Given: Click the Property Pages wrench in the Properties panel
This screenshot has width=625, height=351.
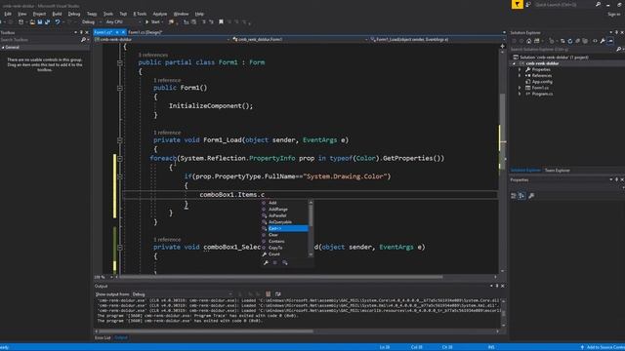Looking at the screenshot, I should (x=531, y=196).
